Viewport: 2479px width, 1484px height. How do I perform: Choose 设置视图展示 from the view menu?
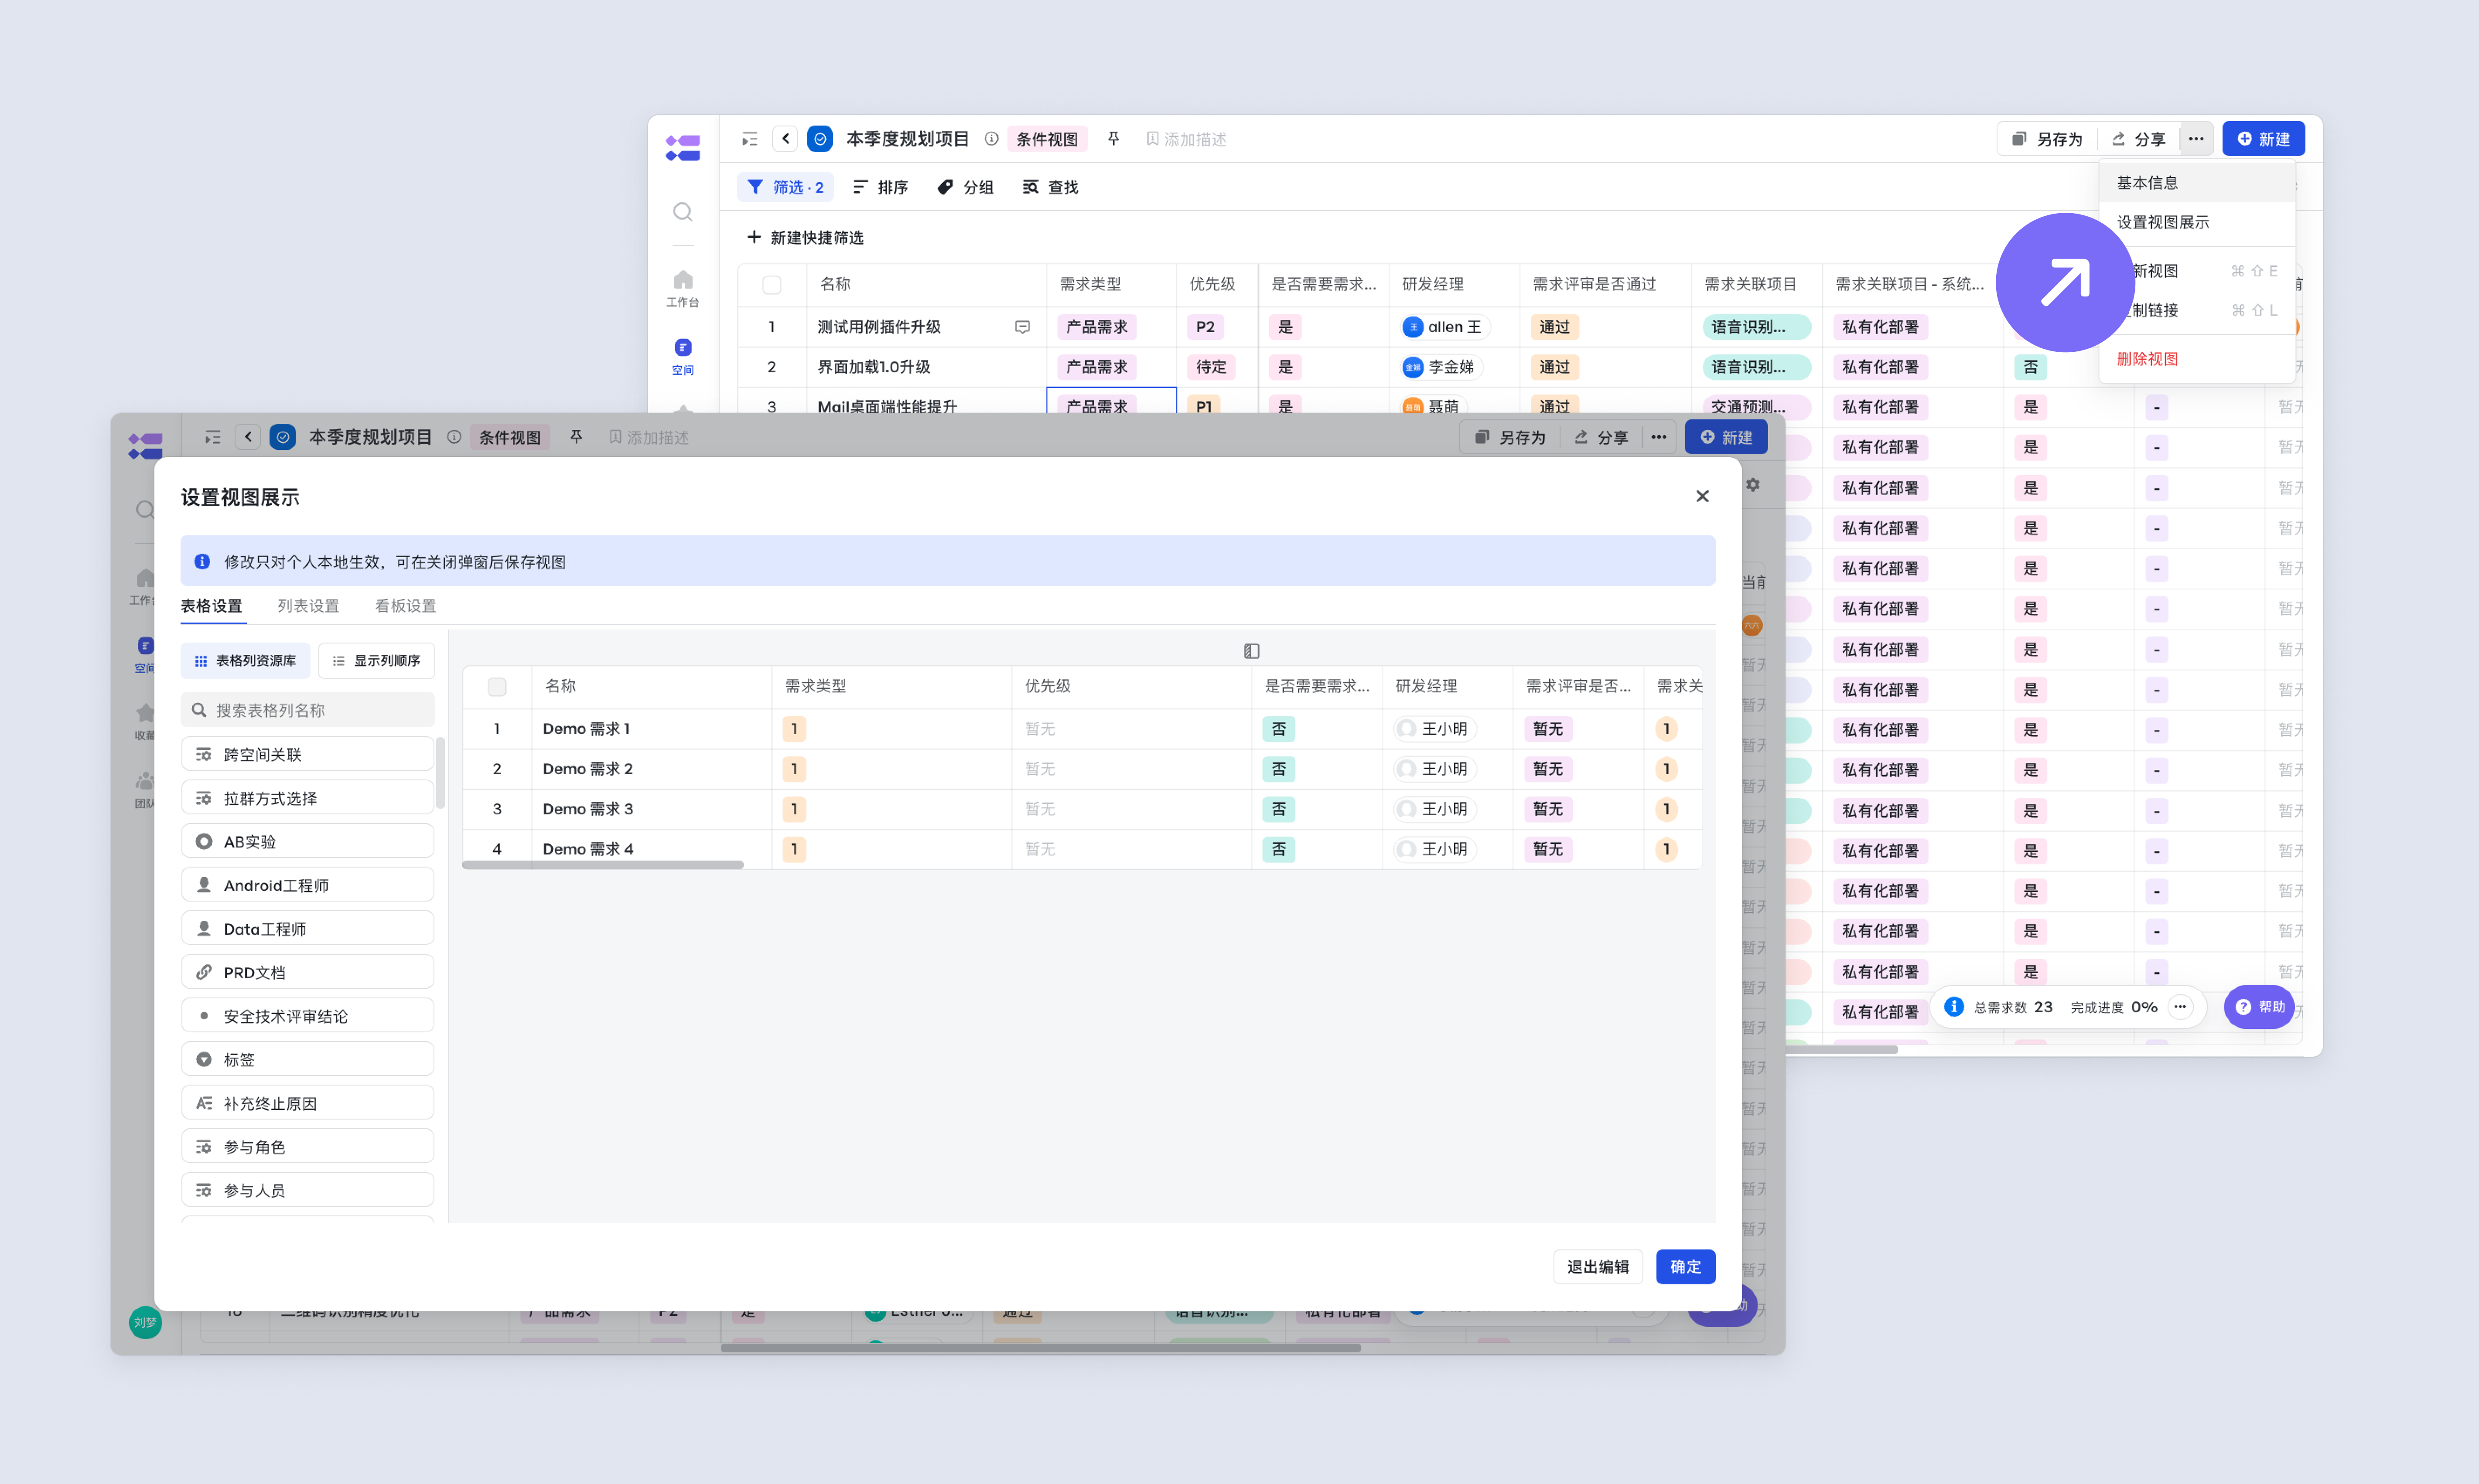[2196, 222]
